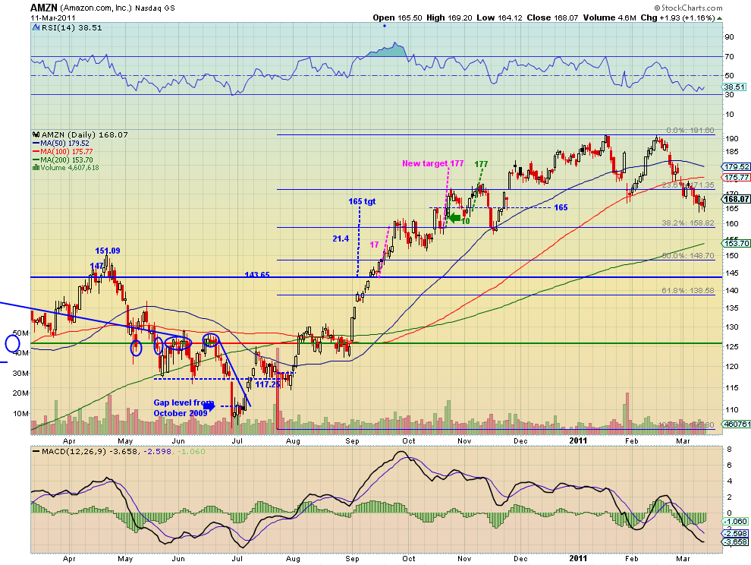
Task: Click the StockCharts.com watermark link
Action: click(x=688, y=8)
